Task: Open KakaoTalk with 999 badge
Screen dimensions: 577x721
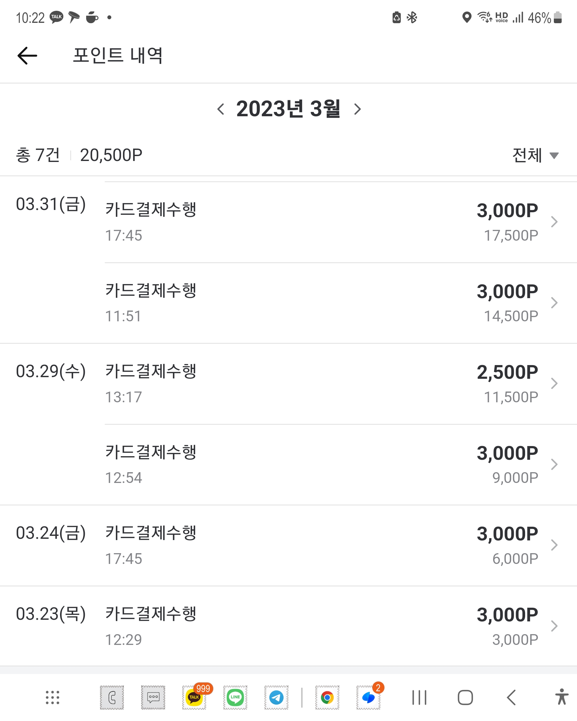Action: coord(194,697)
